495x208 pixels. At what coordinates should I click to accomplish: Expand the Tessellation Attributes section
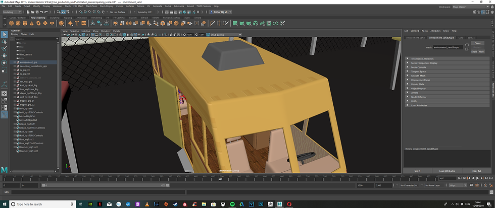click(423, 58)
